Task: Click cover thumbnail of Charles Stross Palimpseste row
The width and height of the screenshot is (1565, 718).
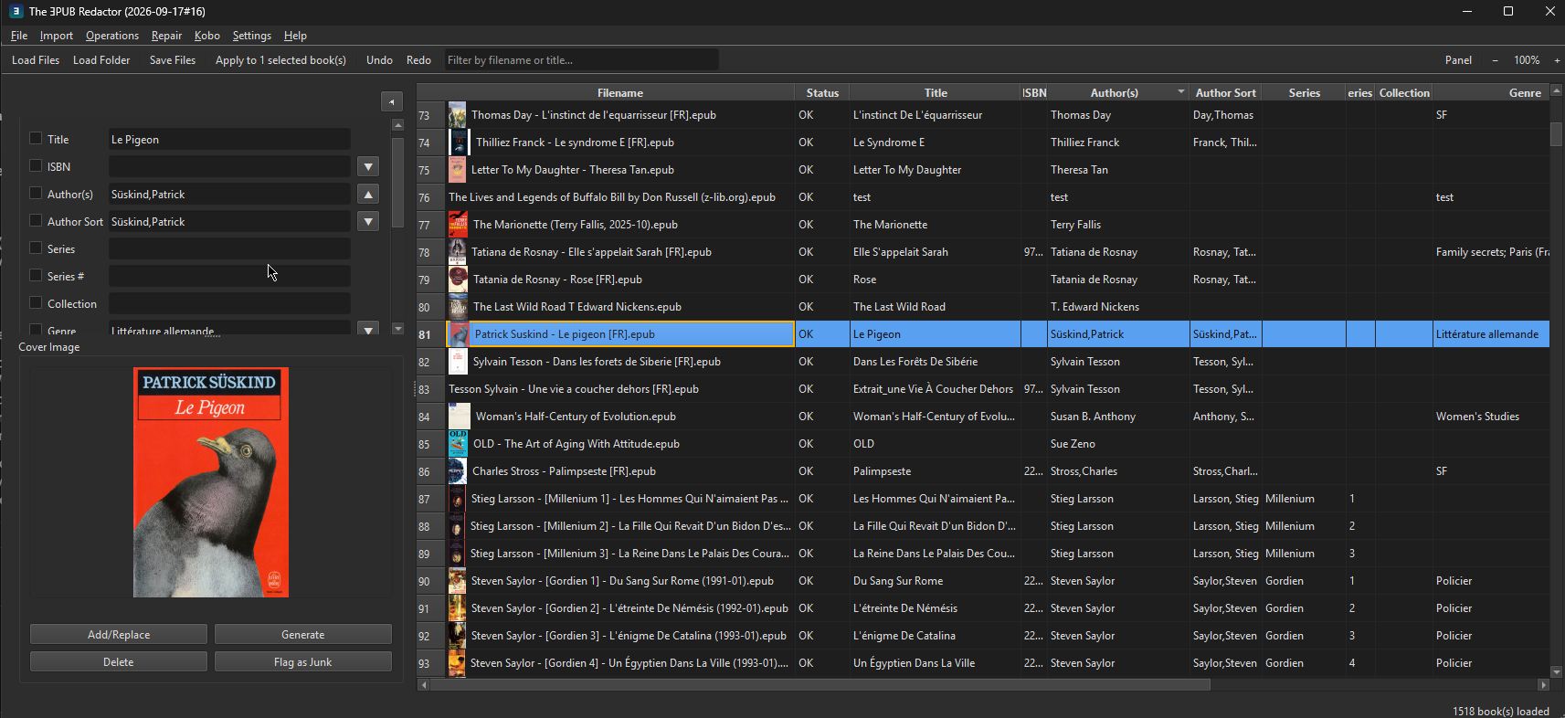Action: point(458,471)
